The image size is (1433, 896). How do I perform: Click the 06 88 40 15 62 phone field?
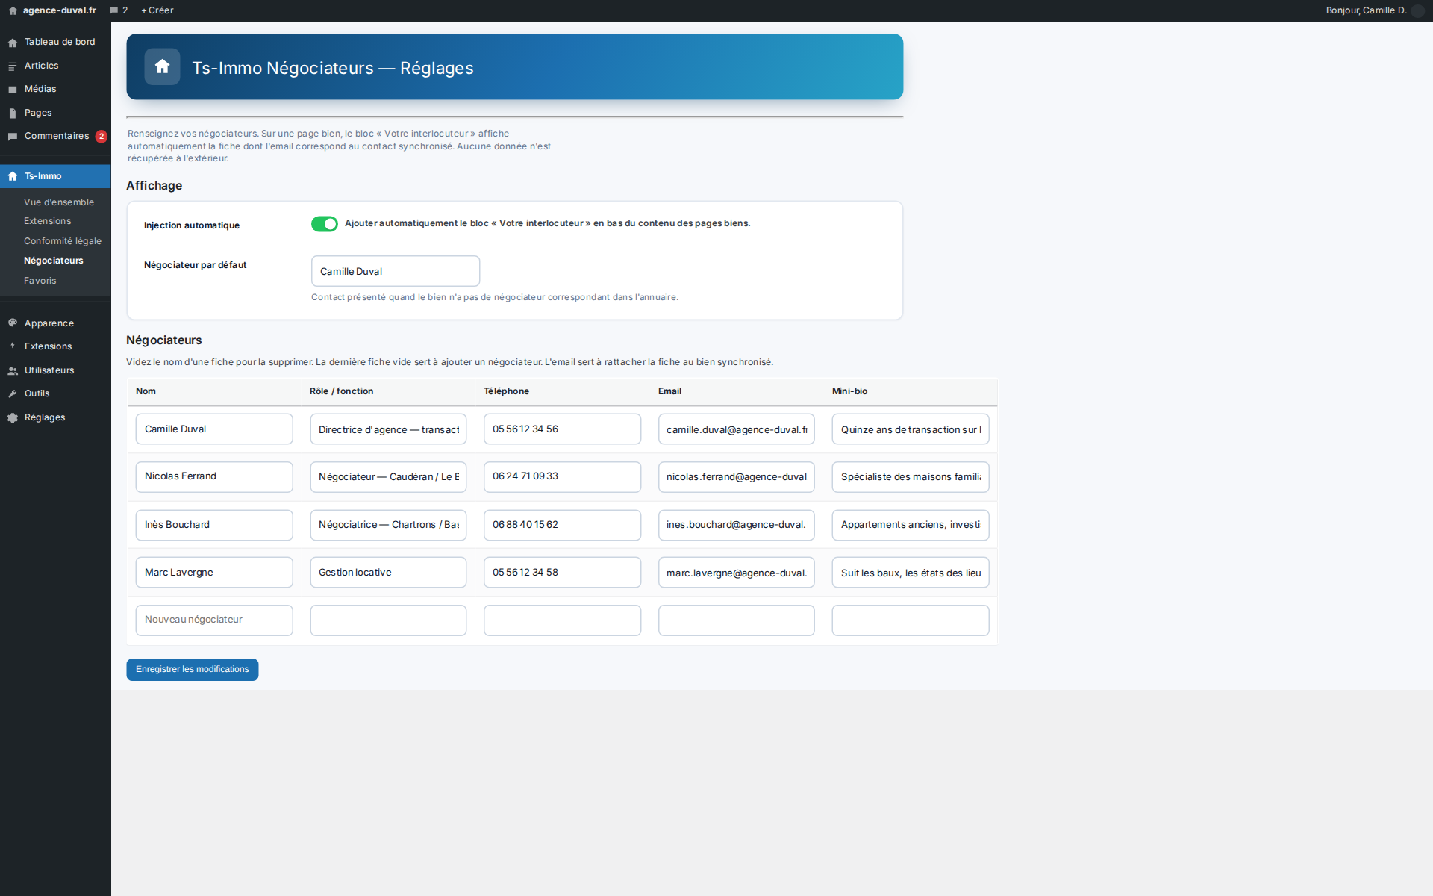[x=562, y=525]
